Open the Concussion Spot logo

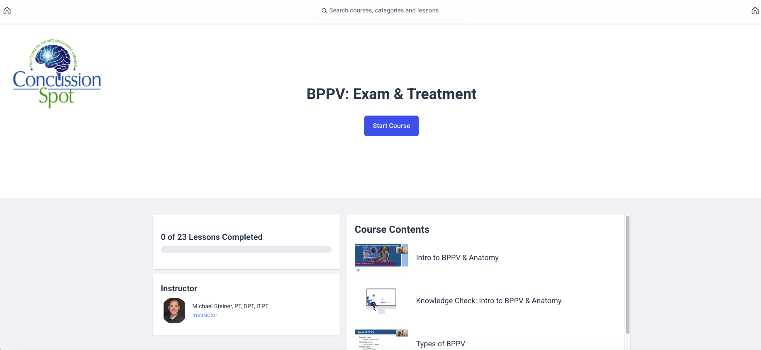click(x=57, y=73)
